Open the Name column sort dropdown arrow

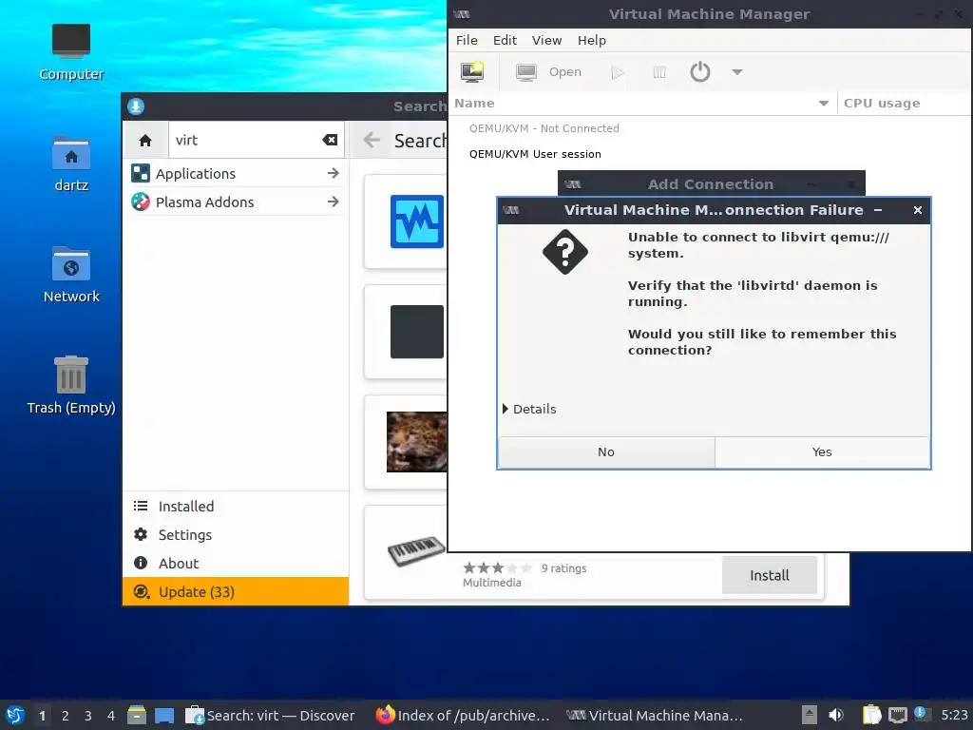[824, 104]
